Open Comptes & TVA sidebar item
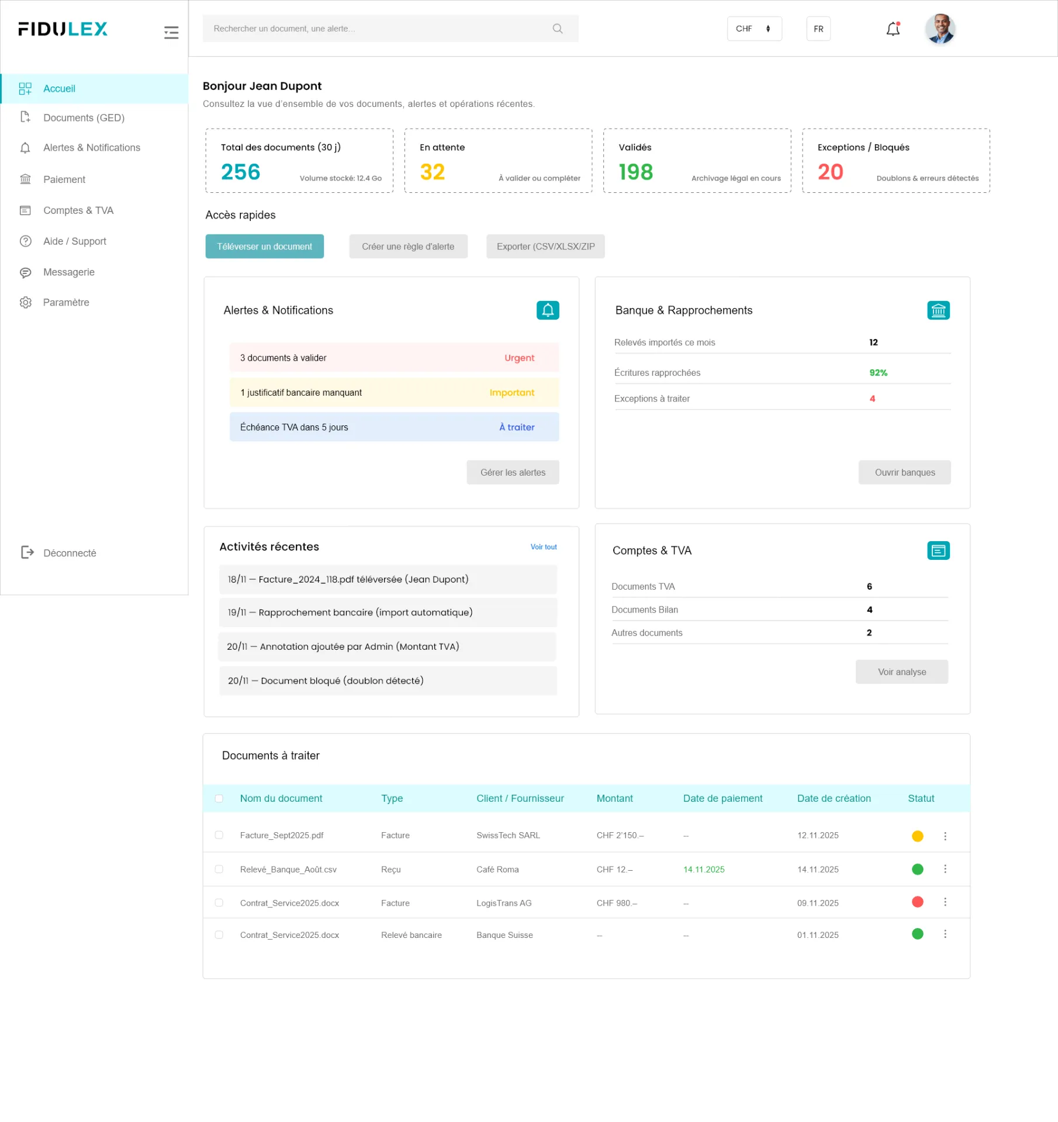Viewport: 1058px width, 1122px height. [x=78, y=210]
